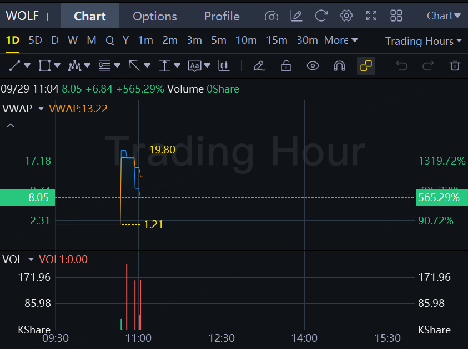Open the candlestick chart type icon
This screenshot has width=468, height=349.
click(x=224, y=65)
